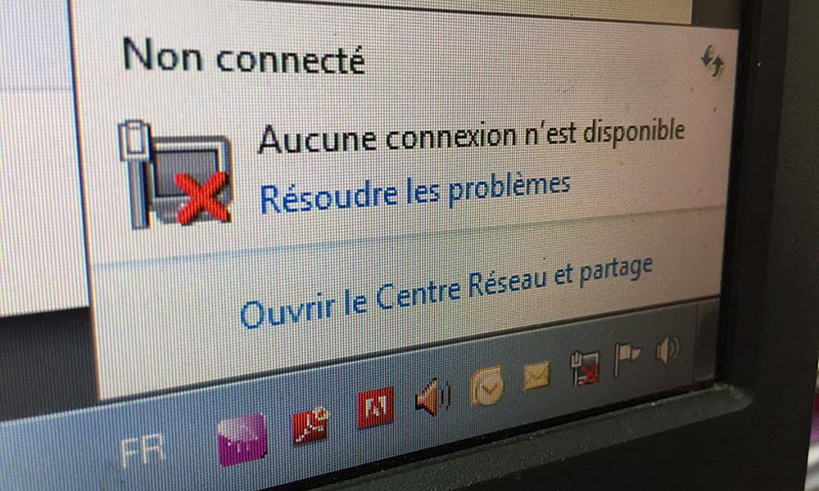Click the disconnected network icon in popup
This screenshot has height=491, width=819.
tap(174, 175)
